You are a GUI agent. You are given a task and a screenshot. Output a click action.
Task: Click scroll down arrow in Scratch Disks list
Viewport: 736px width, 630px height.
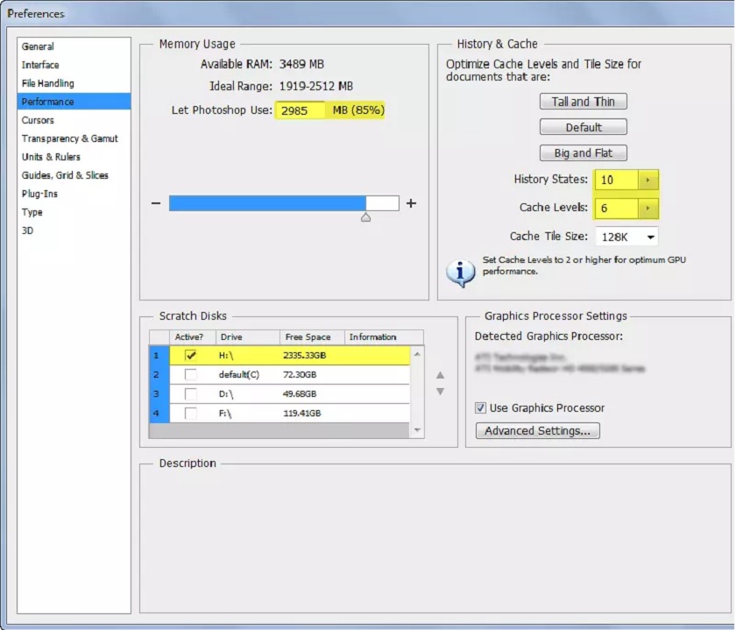[x=417, y=430]
